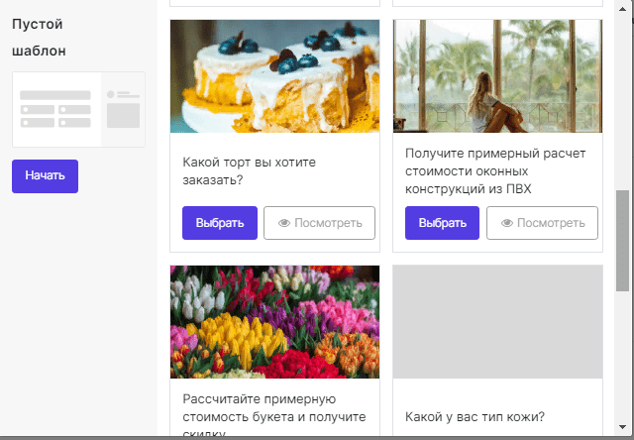Click the bouquet cost calculation title text
The image size is (634, 440).
coord(274,416)
